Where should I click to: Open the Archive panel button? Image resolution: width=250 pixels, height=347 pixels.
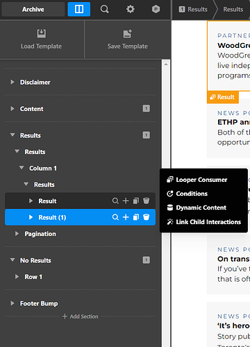[33, 9]
